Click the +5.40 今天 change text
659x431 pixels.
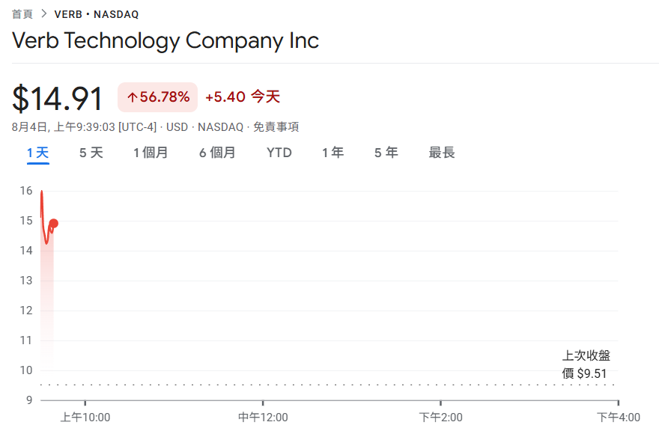[x=243, y=97]
